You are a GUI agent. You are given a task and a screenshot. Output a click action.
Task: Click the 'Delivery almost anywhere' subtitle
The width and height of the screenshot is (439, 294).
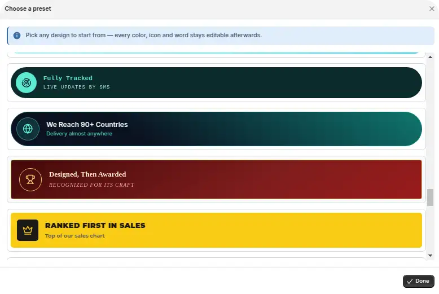(79, 134)
